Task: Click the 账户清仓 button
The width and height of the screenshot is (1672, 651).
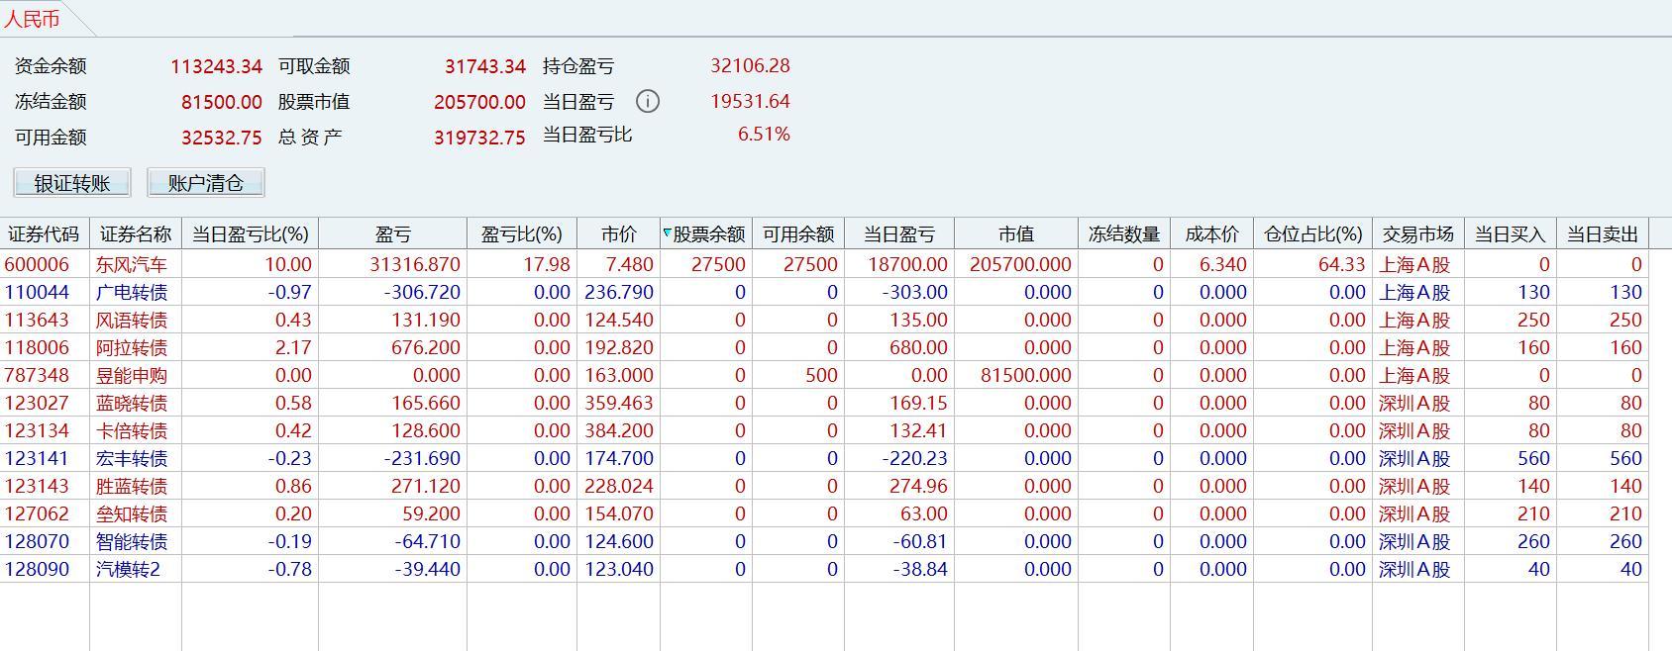Action: click(x=206, y=183)
